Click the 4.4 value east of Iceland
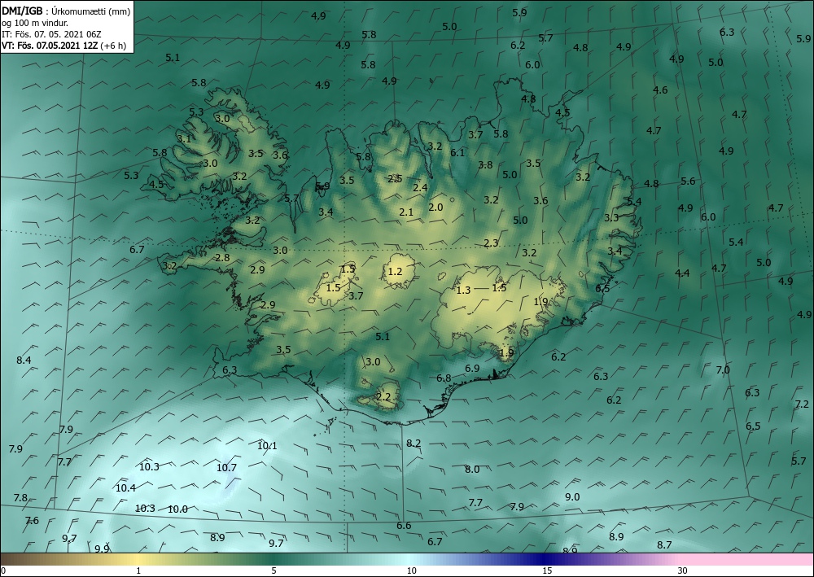This screenshot has width=814, height=577. [682, 273]
